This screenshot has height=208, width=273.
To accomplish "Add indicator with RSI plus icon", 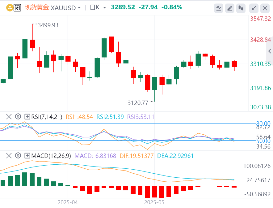I will click(27, 117).
